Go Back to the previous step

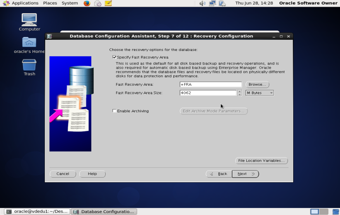(x=219, y=174)
